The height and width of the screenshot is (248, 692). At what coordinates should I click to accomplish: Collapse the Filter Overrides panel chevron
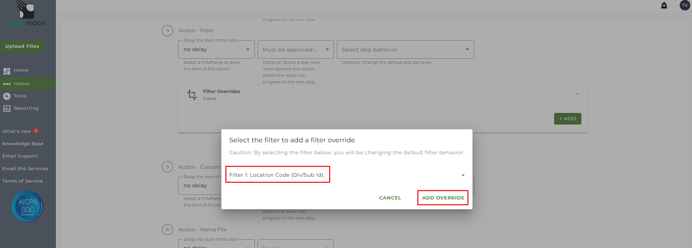coord(577,94)
